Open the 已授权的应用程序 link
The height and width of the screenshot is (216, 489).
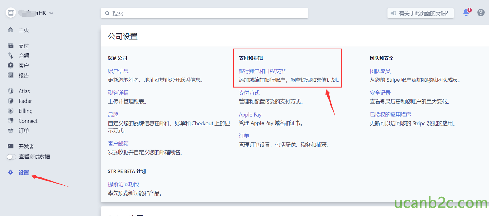coord(391,114)
